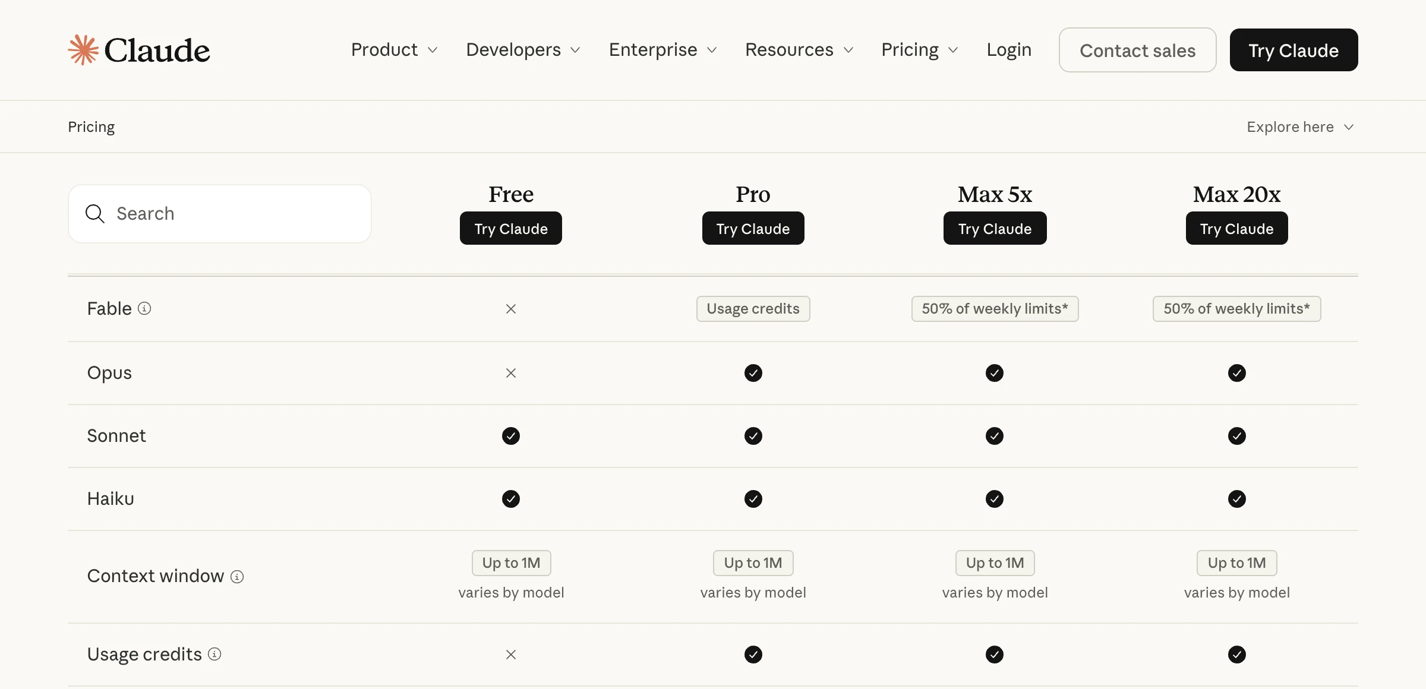Click Sonnet checkmark under Max 5x

pos(995,436)
